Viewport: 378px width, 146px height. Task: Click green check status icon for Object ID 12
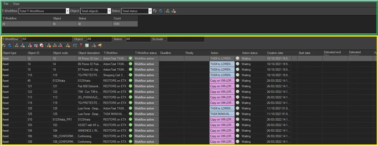tap(131, 59)
